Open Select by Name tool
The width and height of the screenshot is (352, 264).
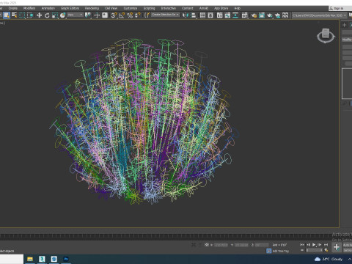click(15, 15)
